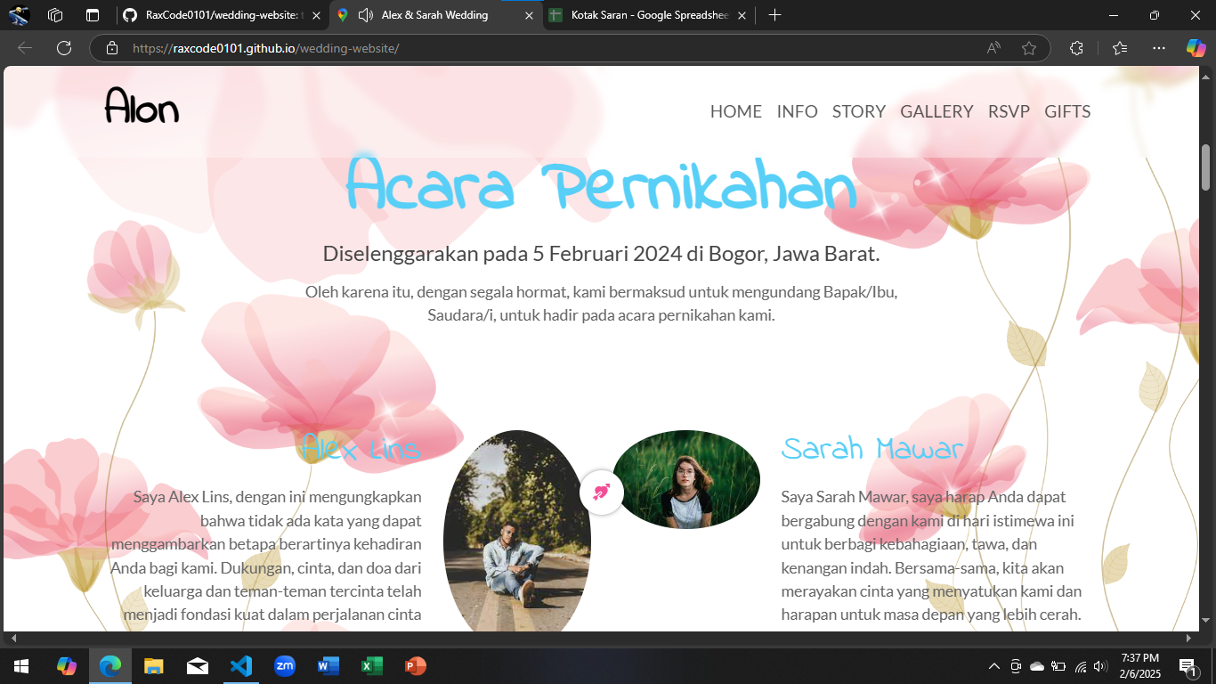Click the Alon site logo

pos(142,106)
